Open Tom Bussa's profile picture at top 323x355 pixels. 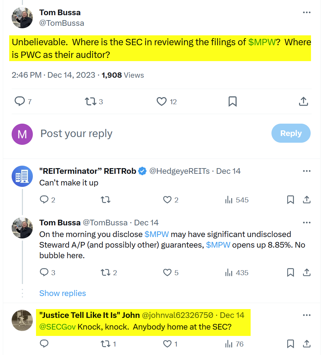click(22, 18)
